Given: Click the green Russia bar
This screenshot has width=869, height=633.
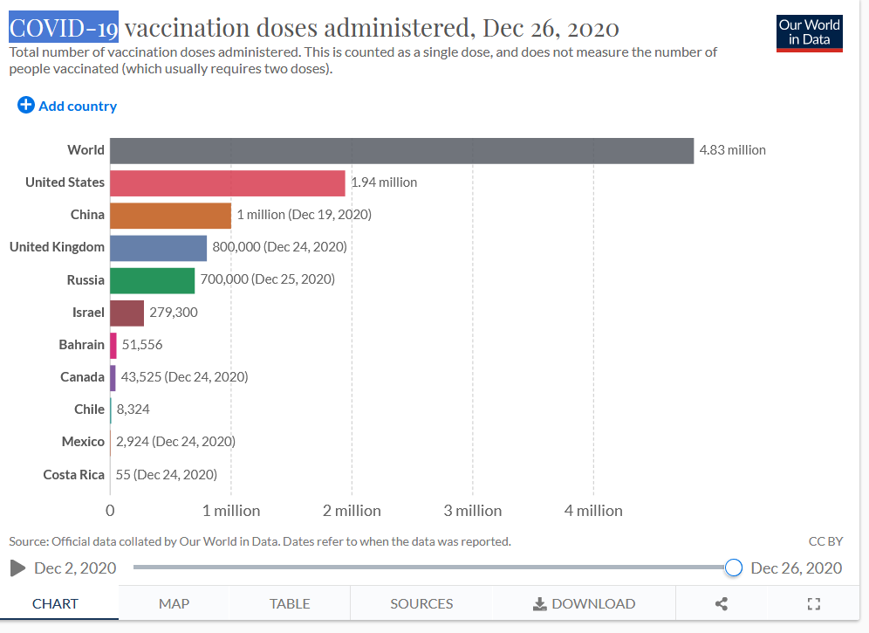Looking at the screenshot, I should tap(152, 280).
